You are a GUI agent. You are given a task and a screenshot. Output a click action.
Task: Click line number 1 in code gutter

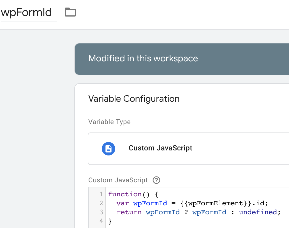pyautogui.click(x=101, y=194)
